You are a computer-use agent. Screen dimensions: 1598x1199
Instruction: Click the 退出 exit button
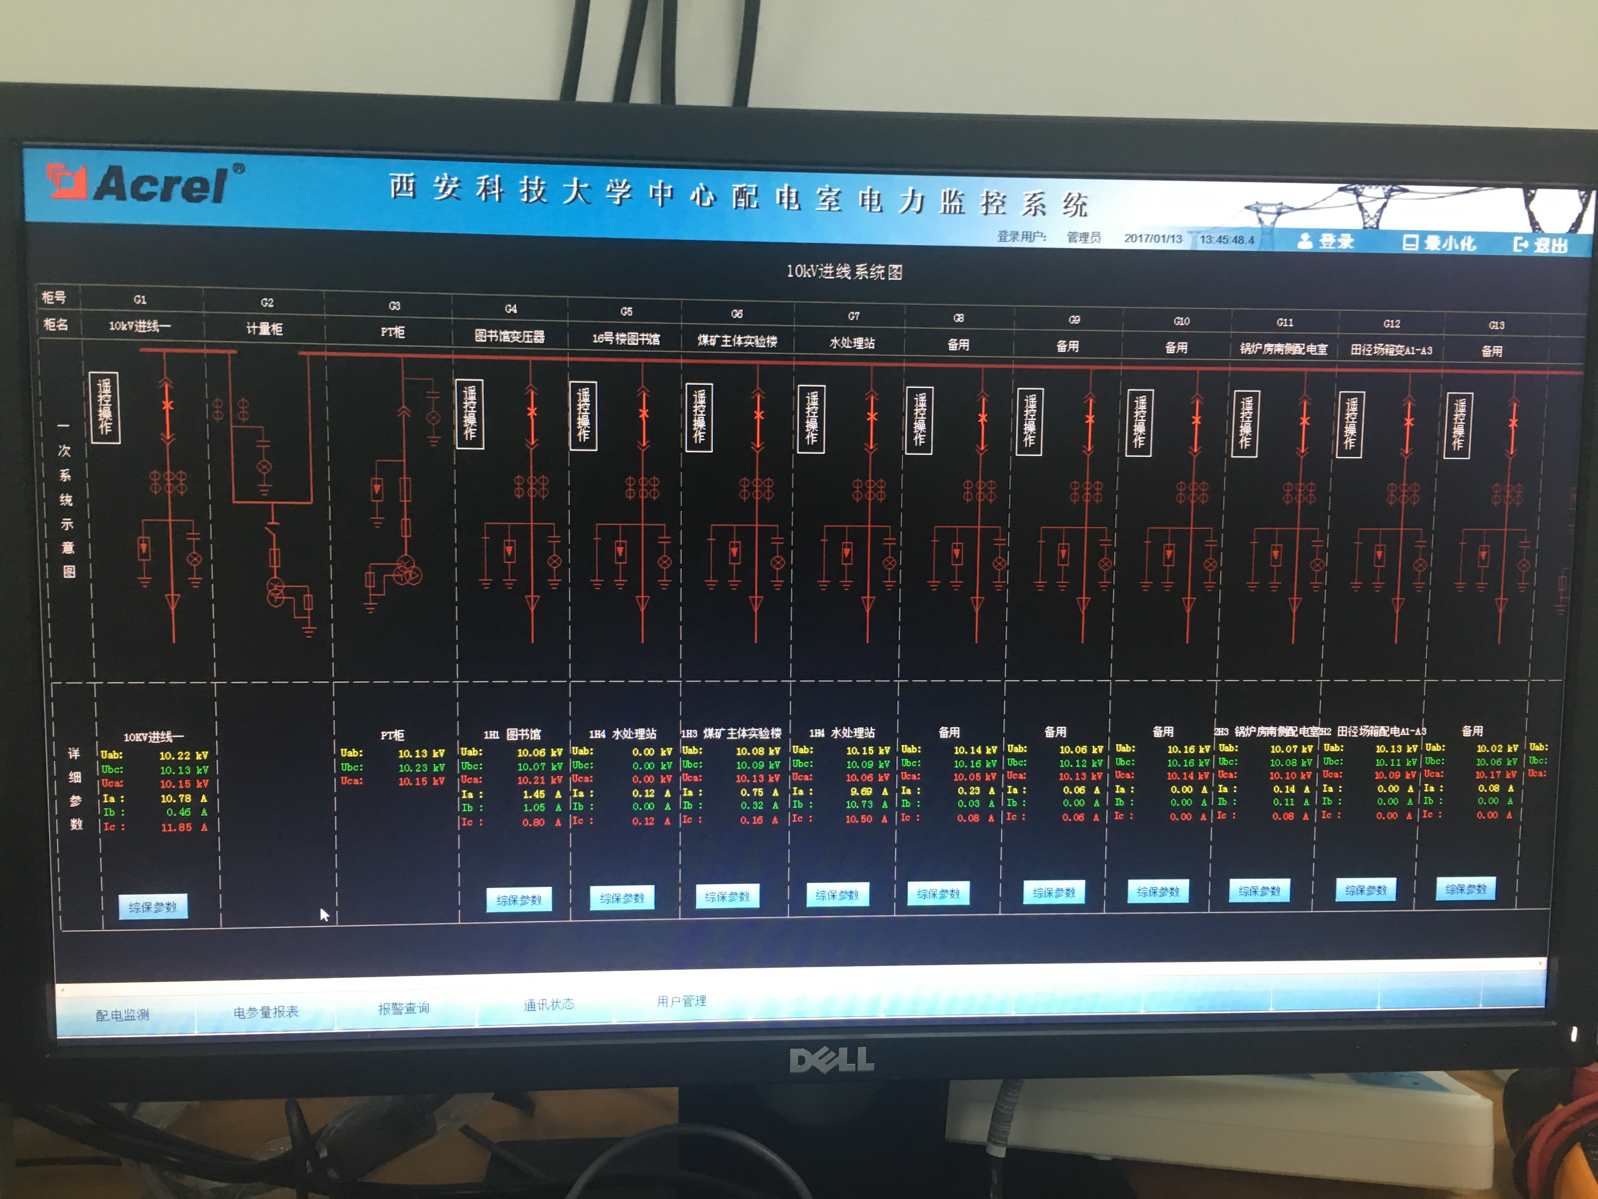(x=1540, y=245)
